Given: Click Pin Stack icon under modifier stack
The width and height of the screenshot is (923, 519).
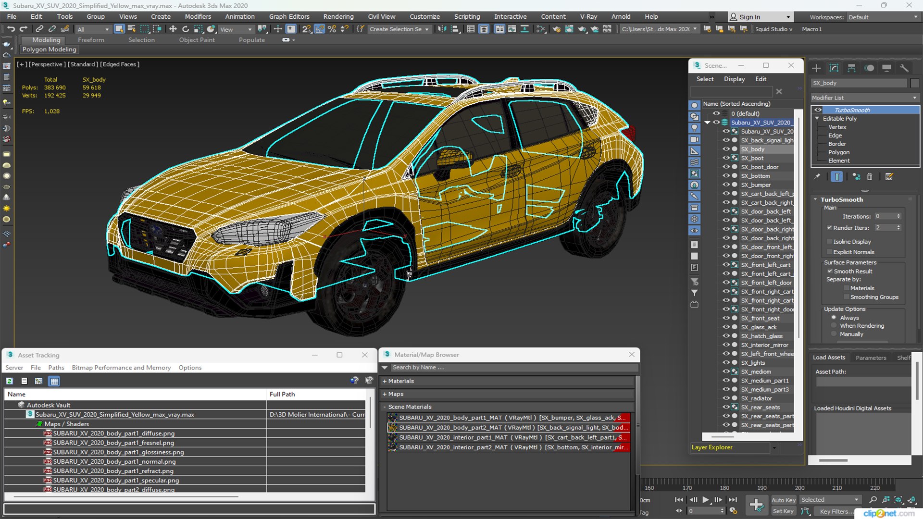Looking at the screenshot, I should click(817, 177).
